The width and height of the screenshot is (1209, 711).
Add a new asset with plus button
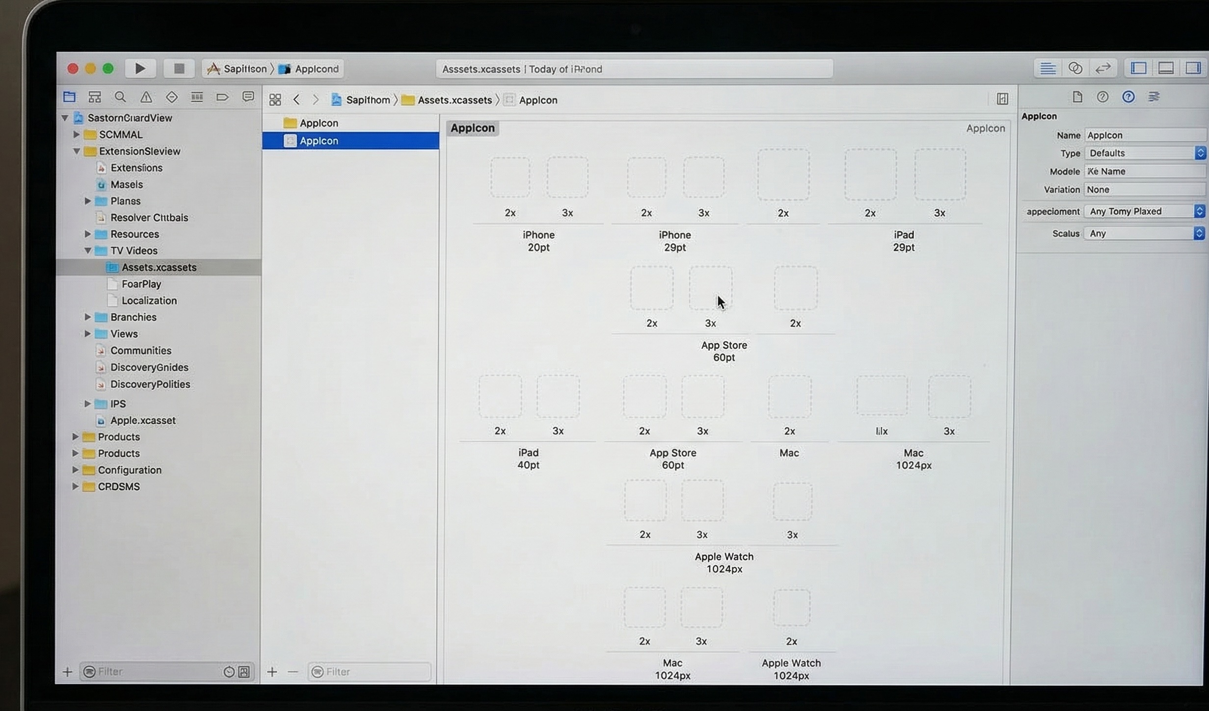[272, 672]
